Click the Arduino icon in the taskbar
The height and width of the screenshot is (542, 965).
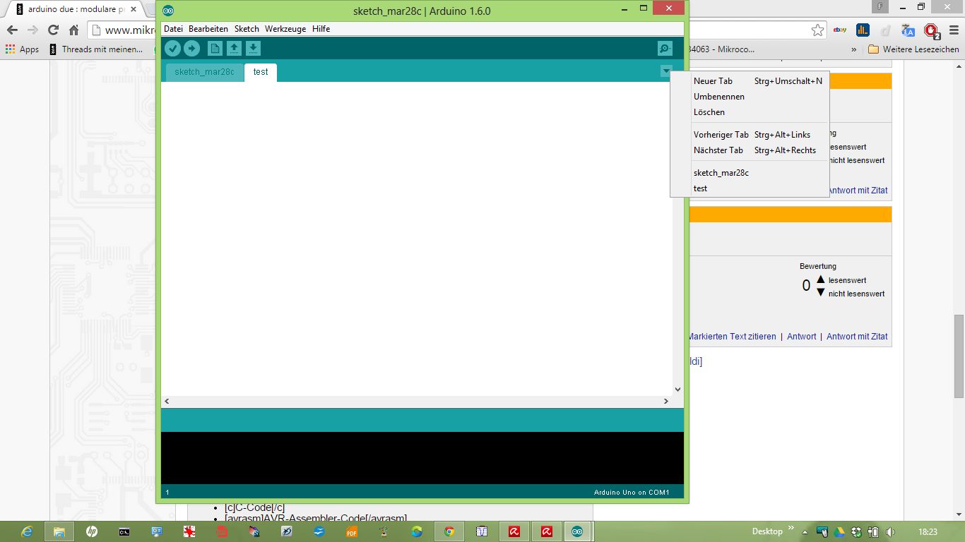(x=577, y=531)
